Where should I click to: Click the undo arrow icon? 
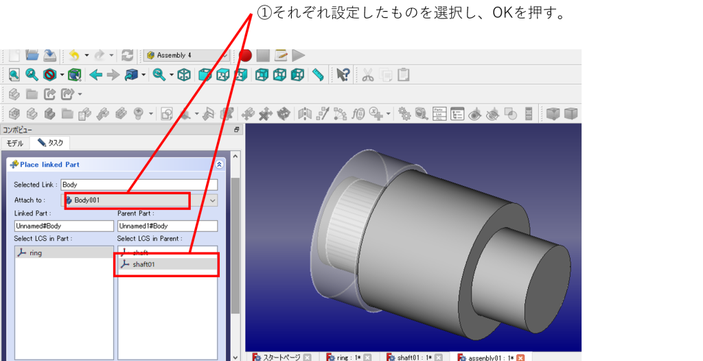pos(74,56)
